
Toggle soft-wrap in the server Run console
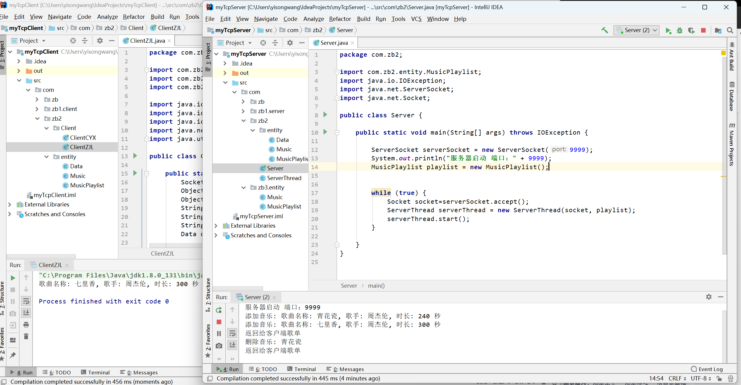click(232, 333)
